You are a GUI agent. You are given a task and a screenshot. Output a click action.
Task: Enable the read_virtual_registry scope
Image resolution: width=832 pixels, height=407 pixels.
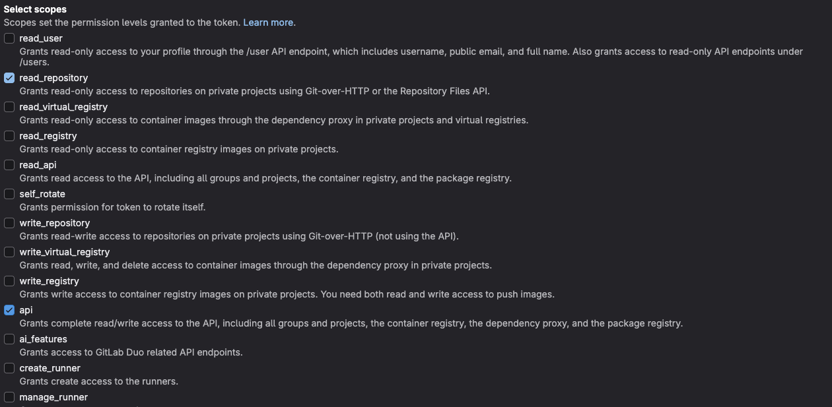pos(9,107)
